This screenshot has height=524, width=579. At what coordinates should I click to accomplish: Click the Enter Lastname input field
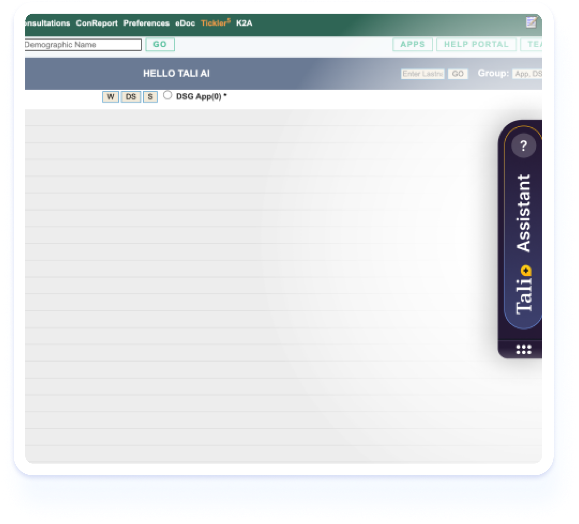(422, 74)
